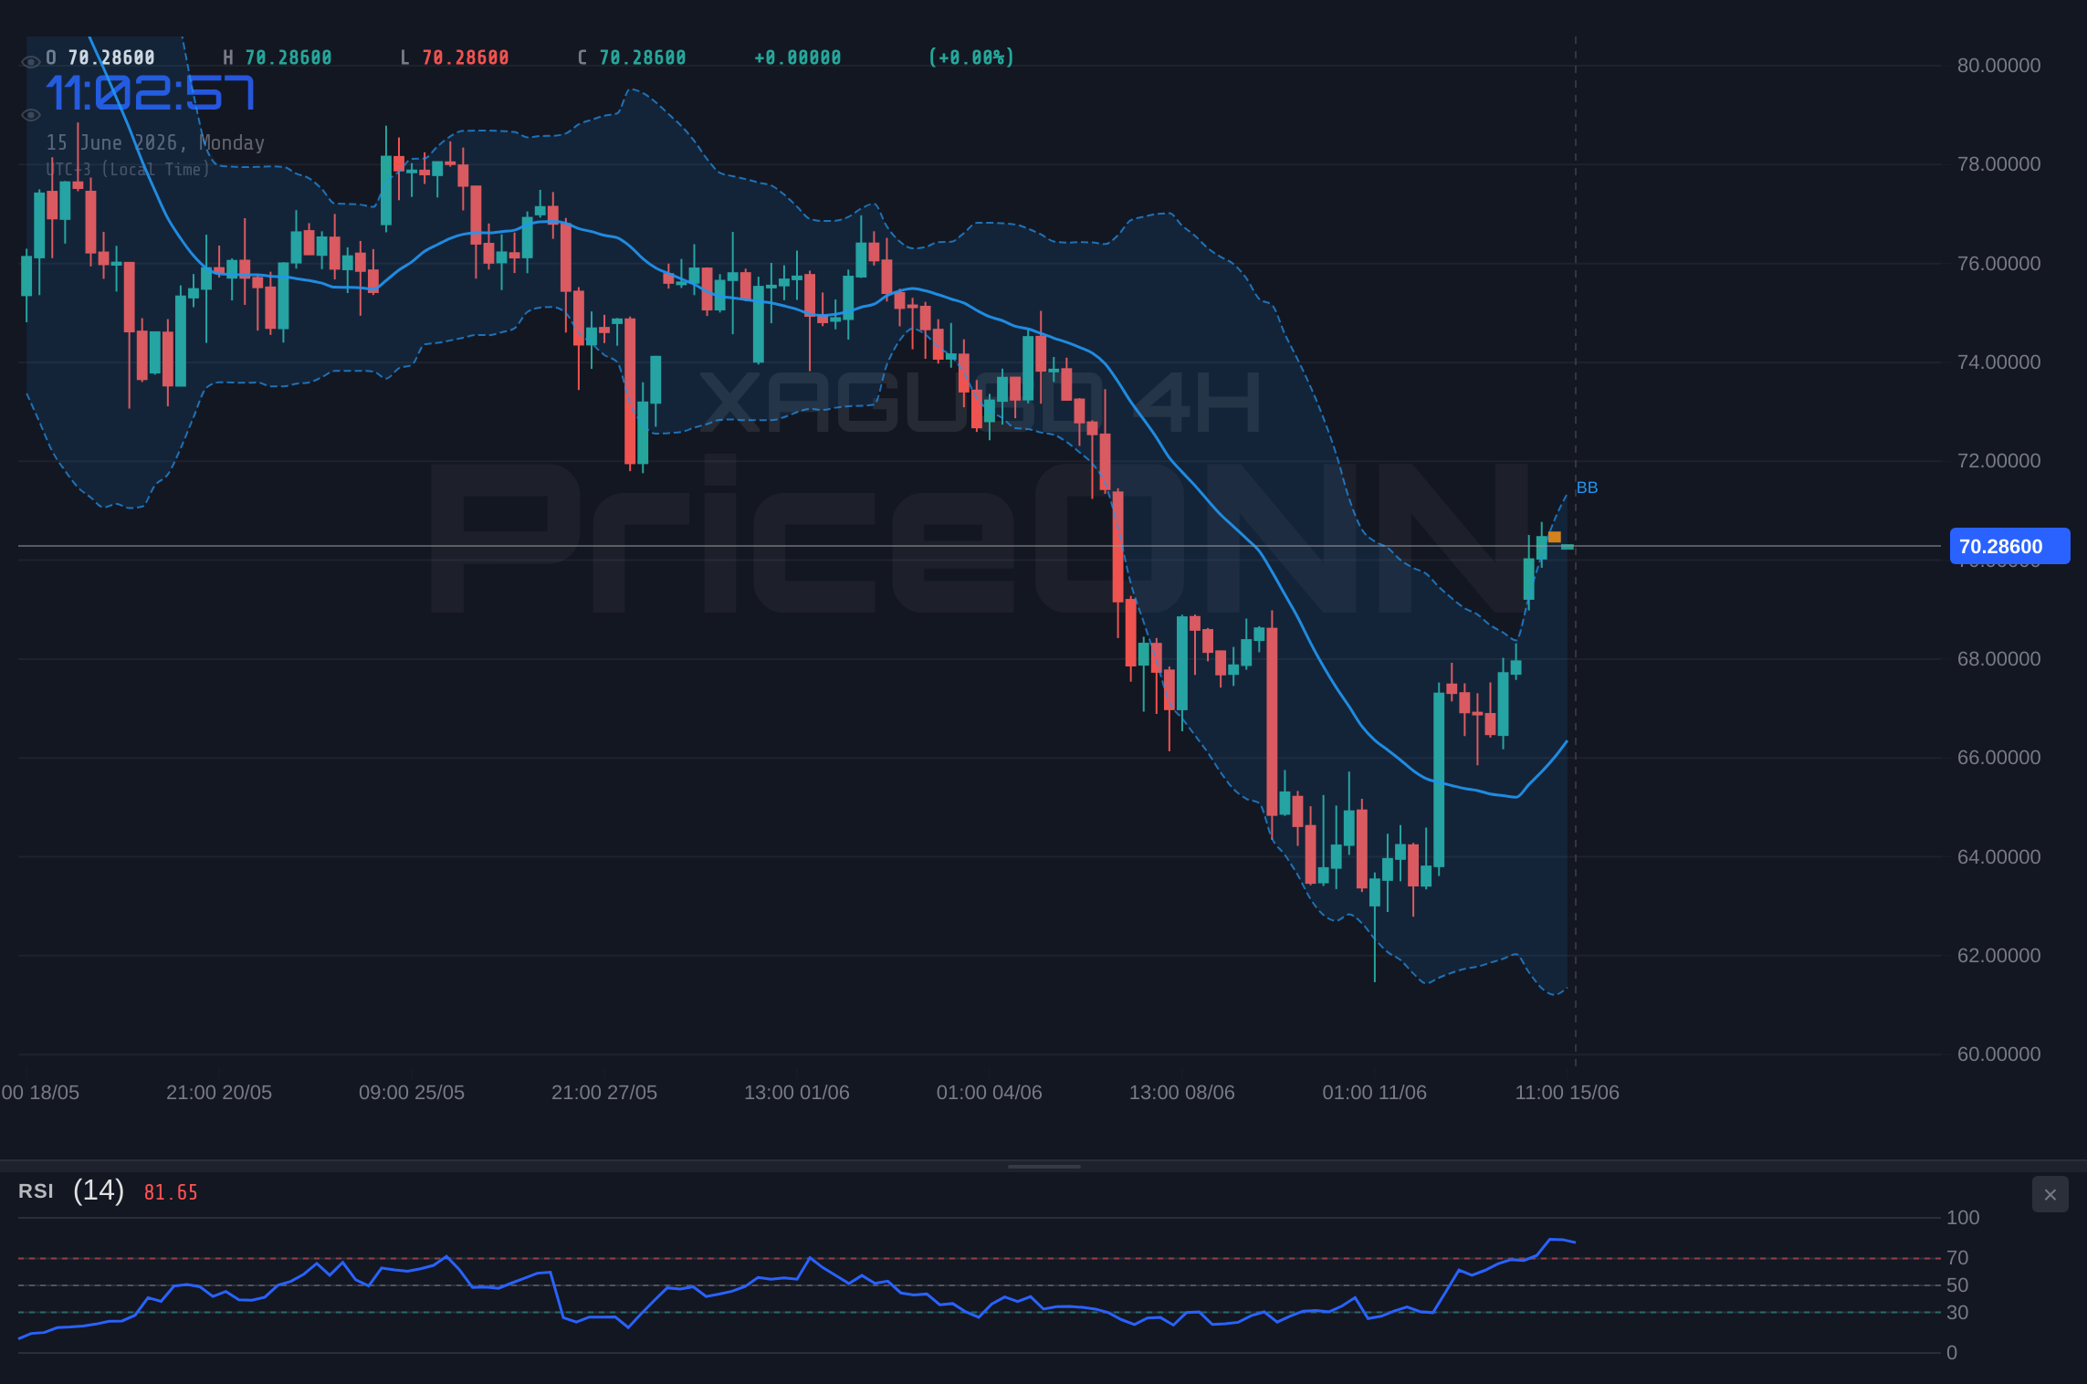Click the UTC+3 (Local Time) timezone label
This screenshot has height=1384, width=2087.
click(128, 169)
